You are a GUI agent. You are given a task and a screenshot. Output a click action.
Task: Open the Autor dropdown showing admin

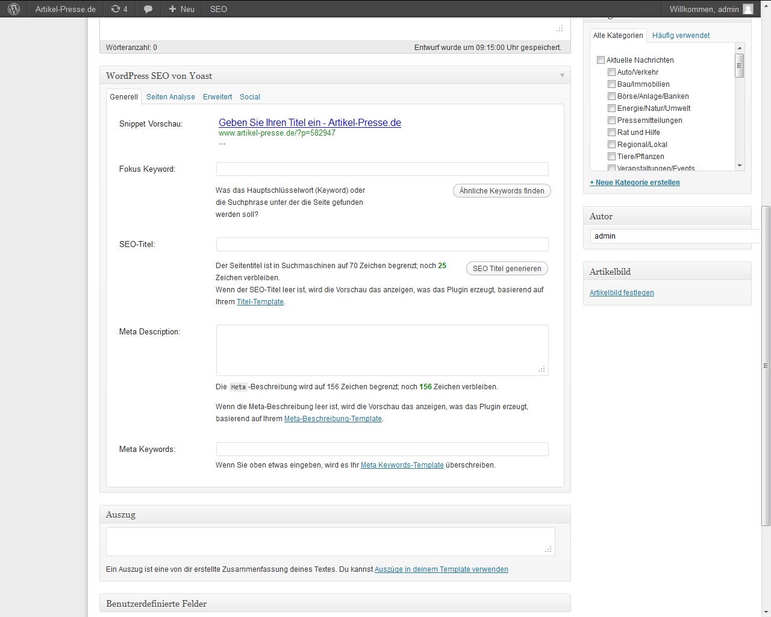pyautogui.click(x=675, y=236)
